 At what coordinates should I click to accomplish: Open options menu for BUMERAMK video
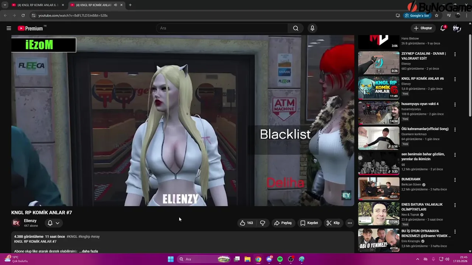tap(455, 180)
